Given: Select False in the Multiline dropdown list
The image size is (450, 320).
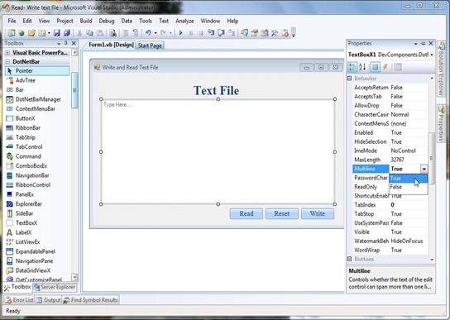Looking at the screenshot, I should [408, 187].
